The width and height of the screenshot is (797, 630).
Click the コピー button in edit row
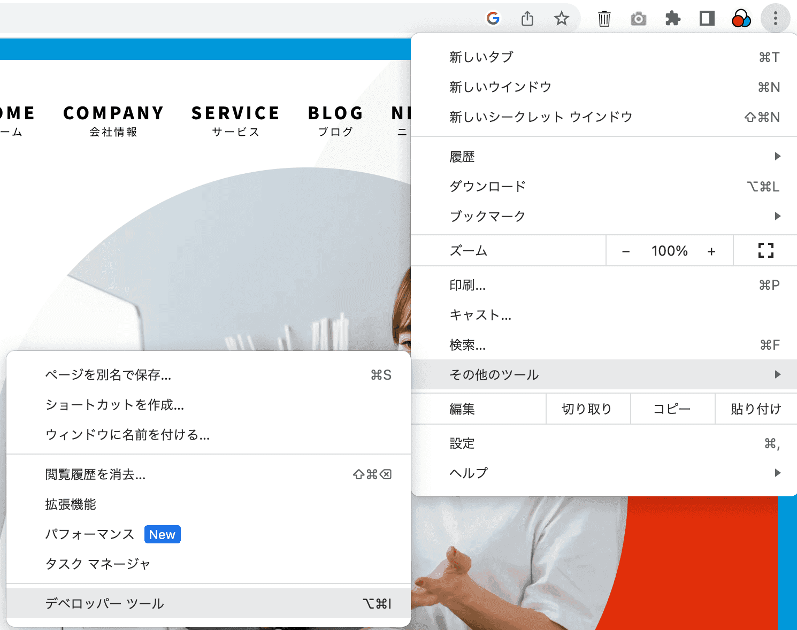672,409
